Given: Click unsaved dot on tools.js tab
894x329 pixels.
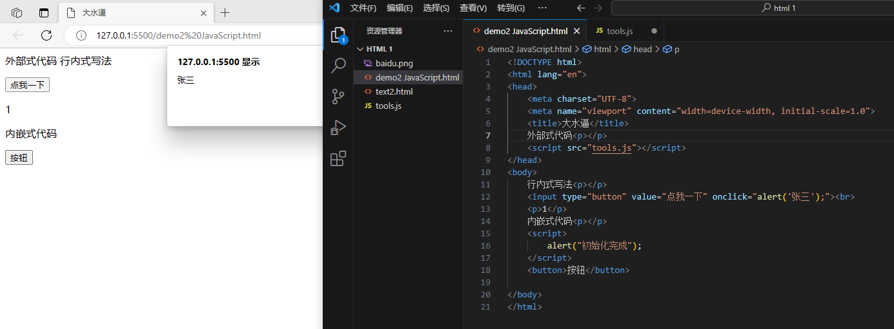Looking at the screenshot, I should tap(654, 31).
